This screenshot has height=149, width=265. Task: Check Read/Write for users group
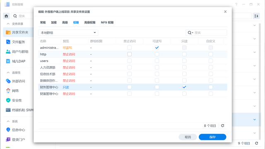(157, 61)
